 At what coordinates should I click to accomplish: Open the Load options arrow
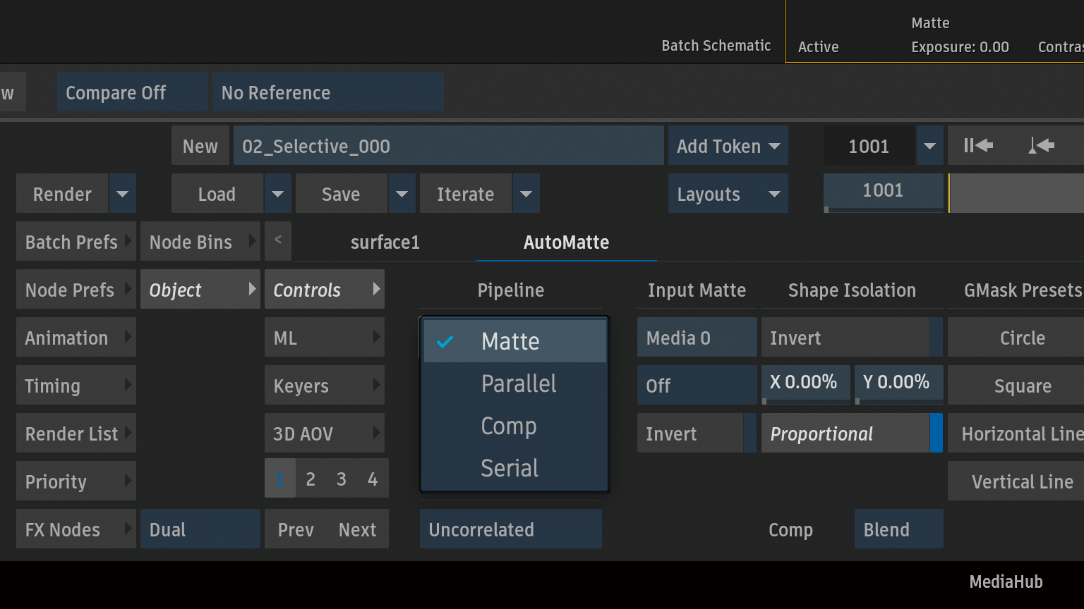click(x=277, y=194)
